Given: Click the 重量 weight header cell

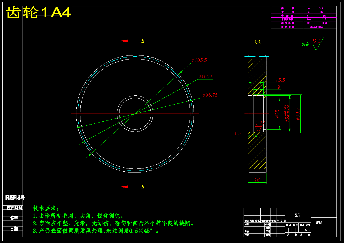Looking at the screenshot, I should (x=302, y=225).
